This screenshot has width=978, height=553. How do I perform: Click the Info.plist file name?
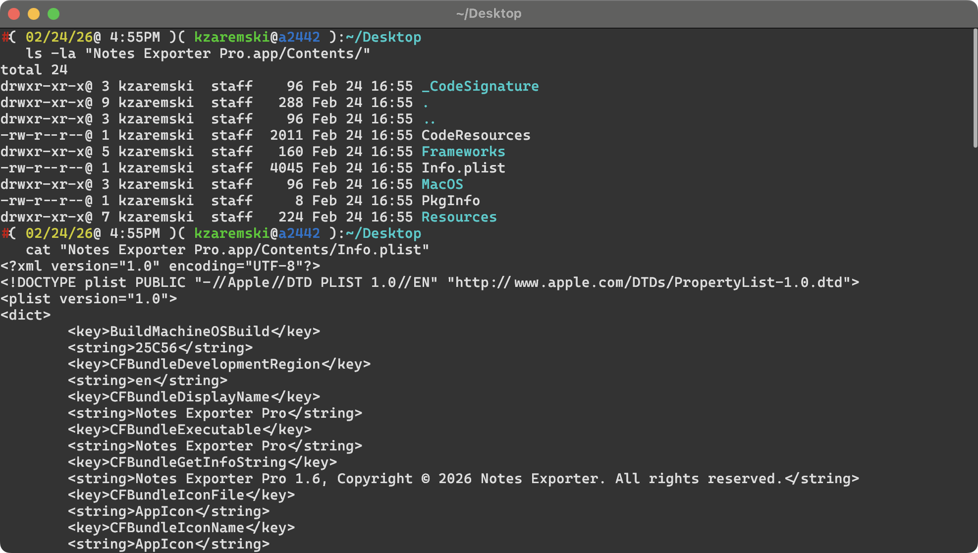pos(463,167)
